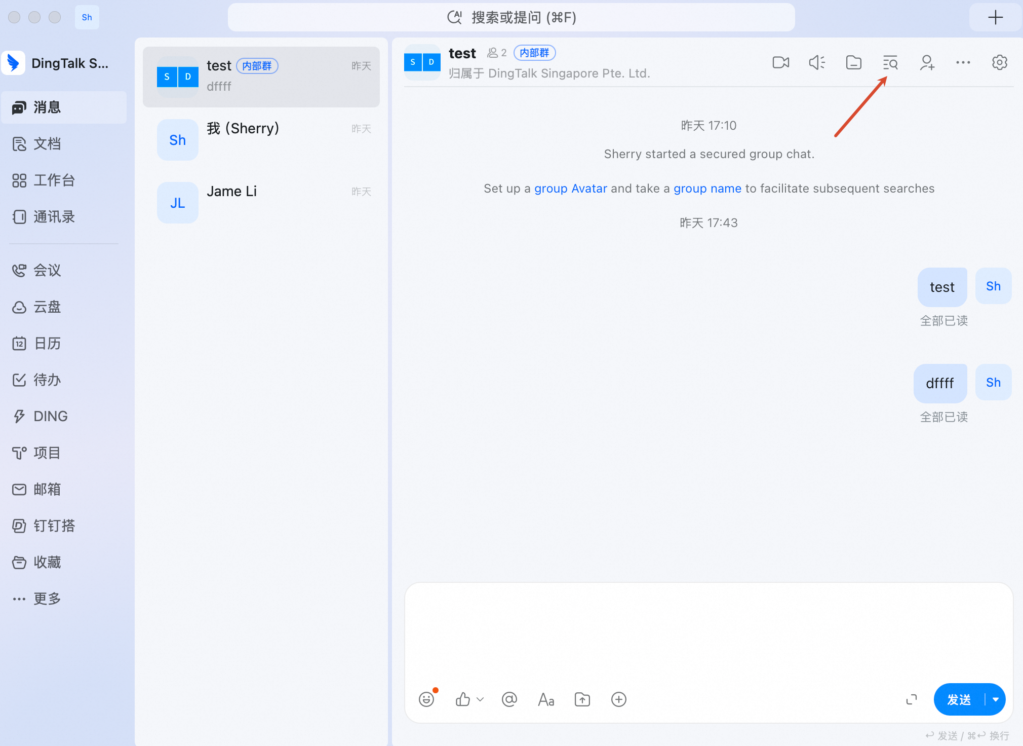
Task: Open DING in the sidebar
Action: tap(64, 417)
